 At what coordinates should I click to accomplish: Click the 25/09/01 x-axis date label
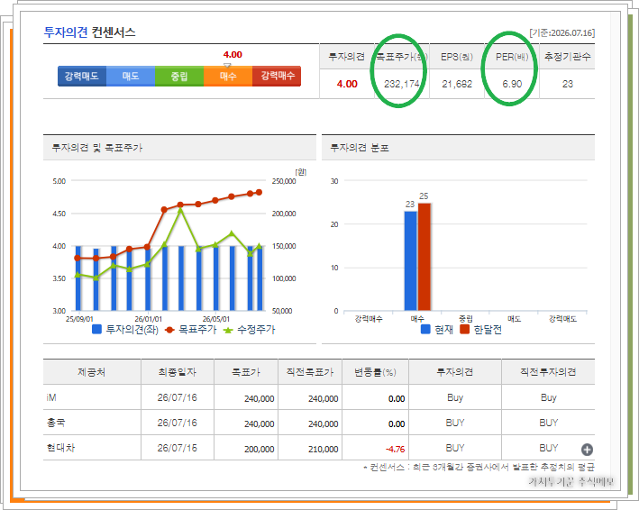pos(79,319)
